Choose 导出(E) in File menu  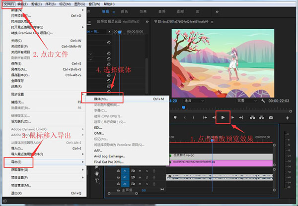click(44, 162)
